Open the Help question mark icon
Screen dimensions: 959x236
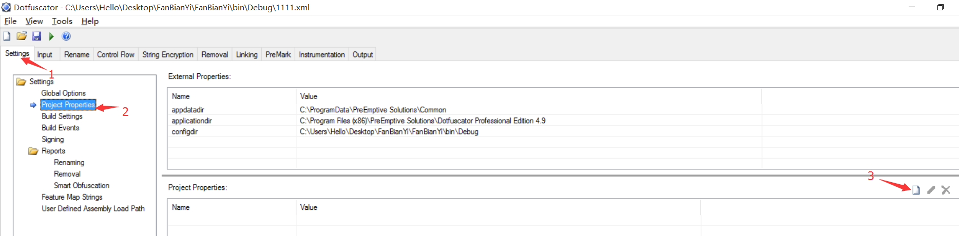[66, 36]
